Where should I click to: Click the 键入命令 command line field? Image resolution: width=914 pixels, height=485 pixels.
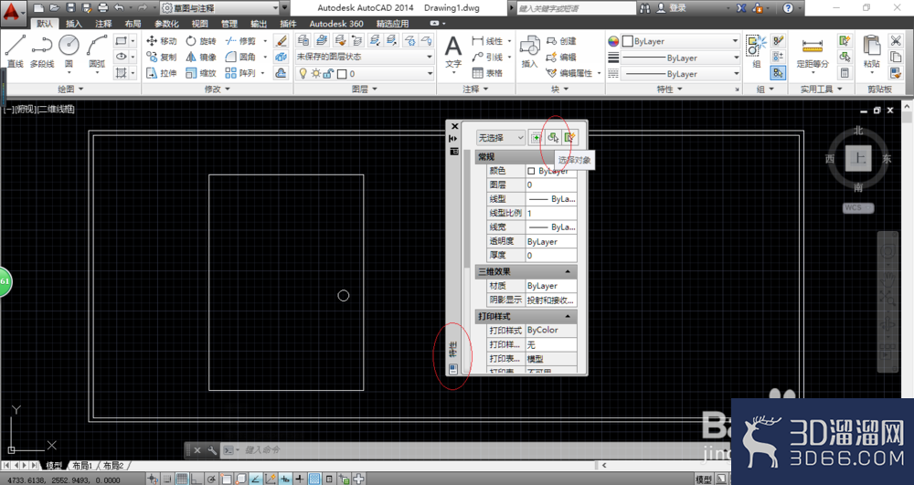tap(397, 450)
